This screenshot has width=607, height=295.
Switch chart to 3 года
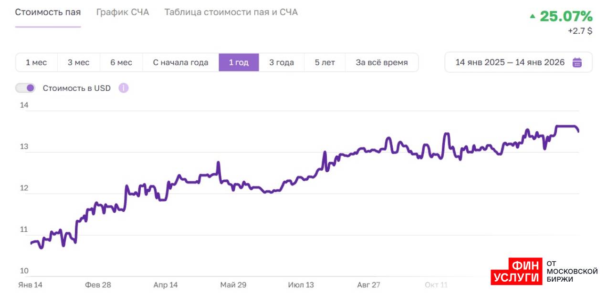pos(282,62)
